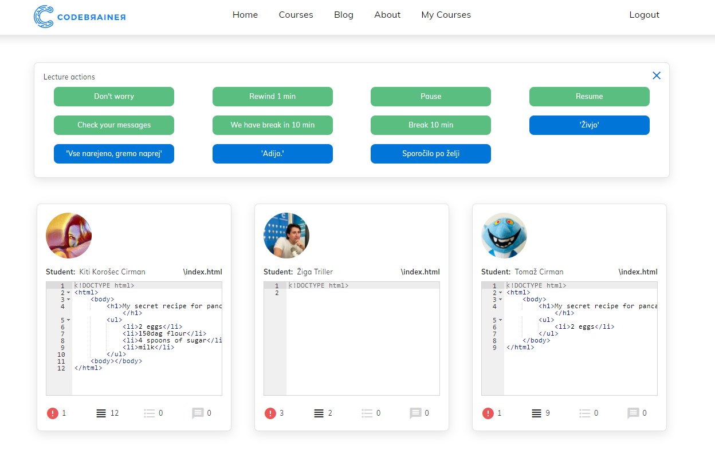715x450 pixels.
Task: Open the comments icon for Žiga Triller
Action: (417, 413)
